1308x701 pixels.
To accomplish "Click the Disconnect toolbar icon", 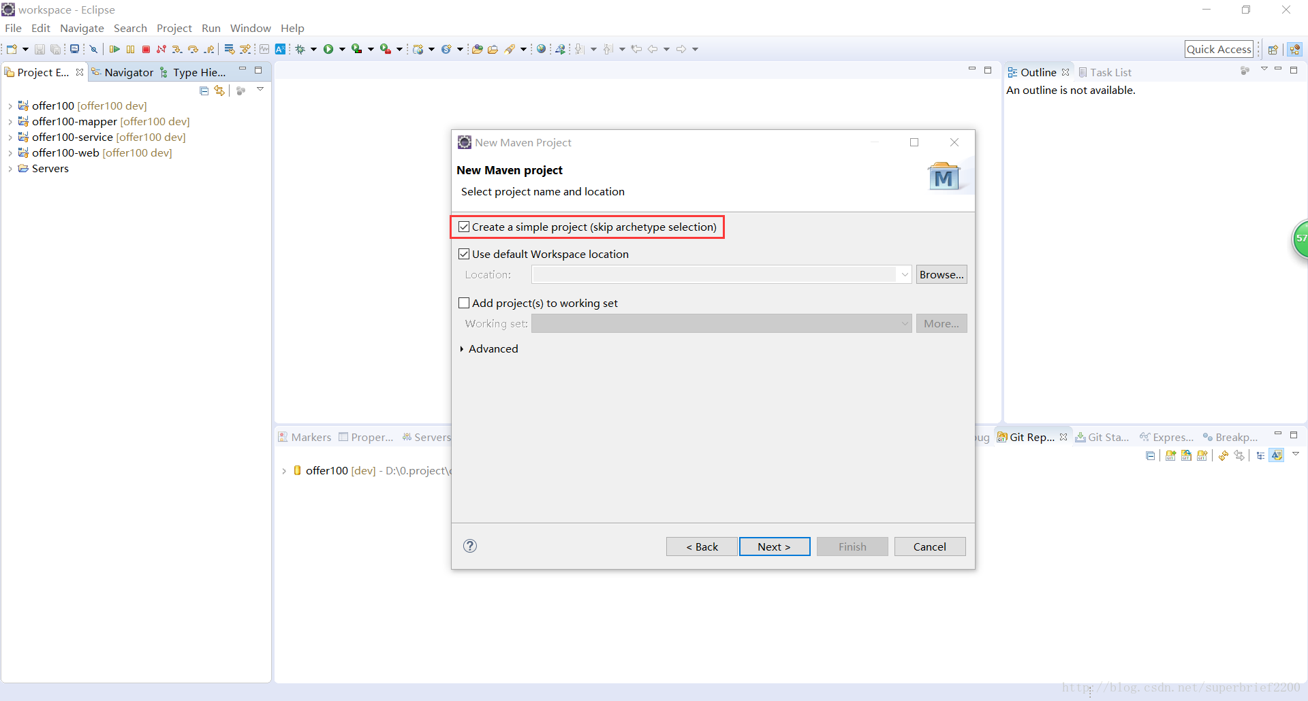I will 161,49.
